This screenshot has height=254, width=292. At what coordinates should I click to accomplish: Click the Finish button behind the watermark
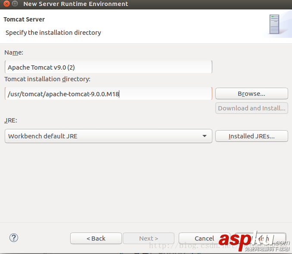pos(261,239)
